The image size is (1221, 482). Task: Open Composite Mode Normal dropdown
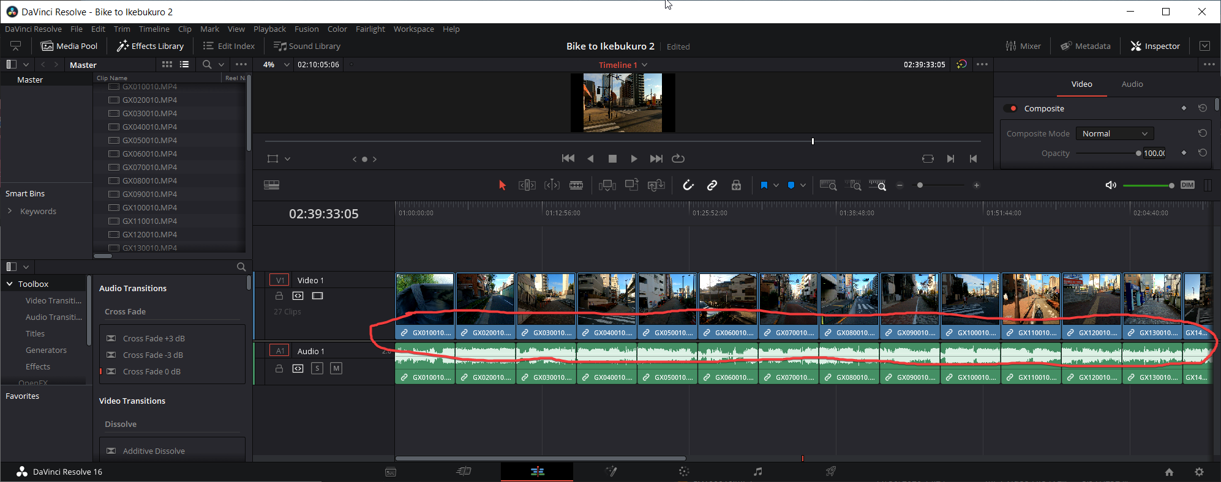[1115, 133]
